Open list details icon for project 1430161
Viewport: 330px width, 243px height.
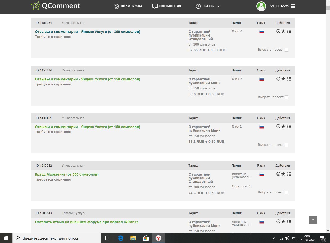pyautogui.click(x=289, y=126)
